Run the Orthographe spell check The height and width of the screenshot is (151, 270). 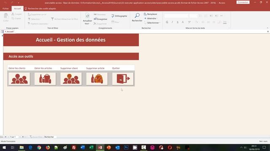(119, 16)
